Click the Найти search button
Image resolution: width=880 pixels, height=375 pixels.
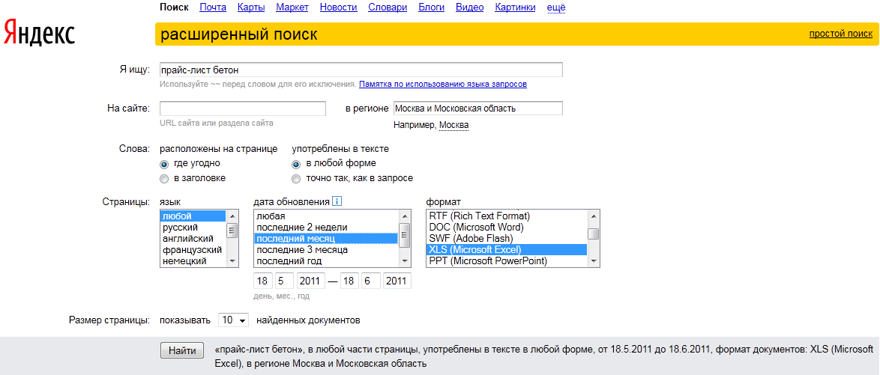[x=182, y=351]
